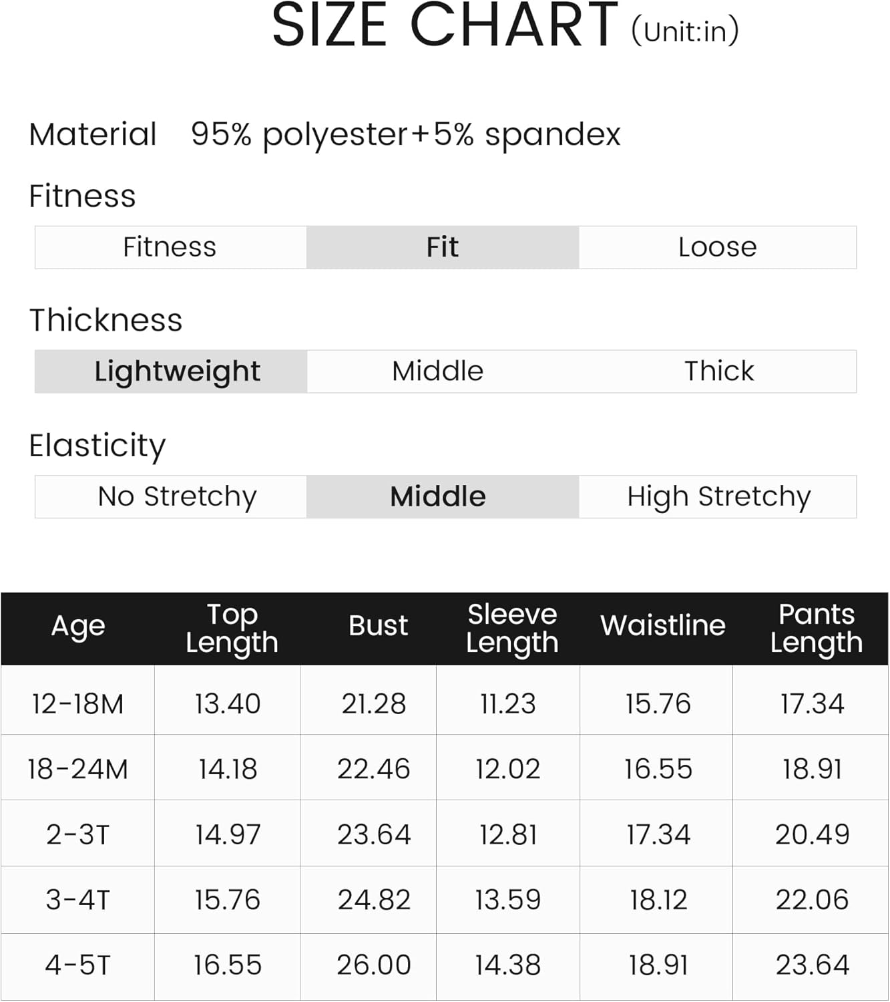Screen dimensions: 890x1002
Task: Select the High Stretchy option
Action: [718, 496]
